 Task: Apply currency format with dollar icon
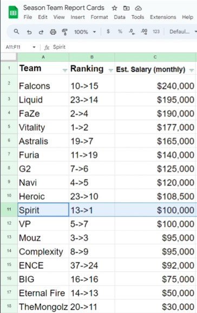point(108,31)
